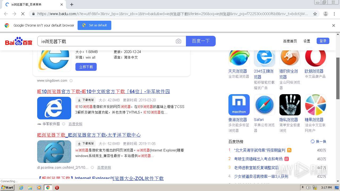340x191 pixels.
Task: Open hot topic 北大吴谢宇弑母案
Action: pos(260,150)
